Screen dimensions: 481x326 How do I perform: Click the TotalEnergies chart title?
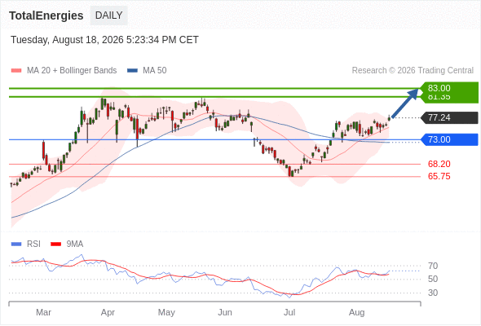click(x=46, y=15)
